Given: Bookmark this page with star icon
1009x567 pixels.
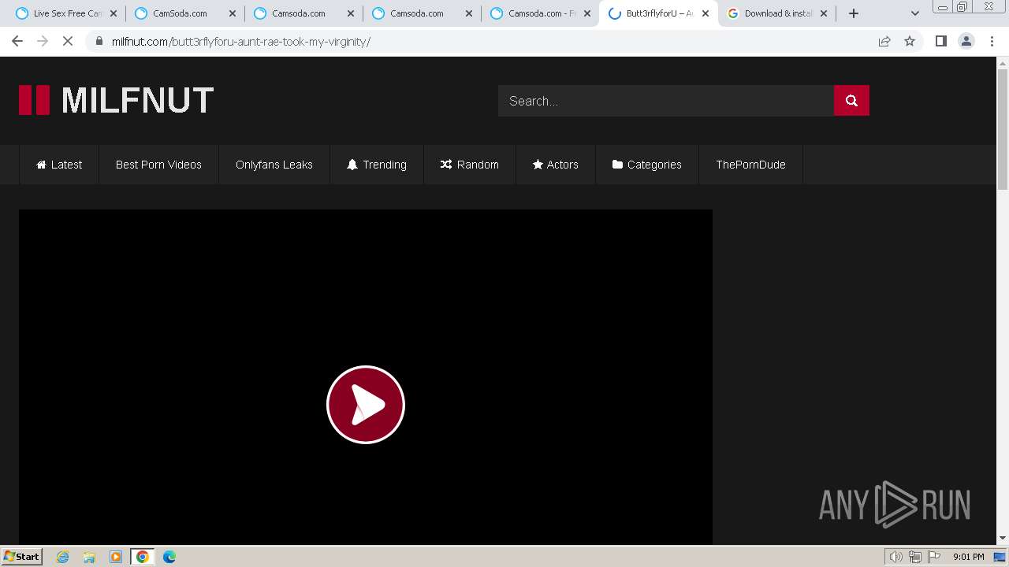Looking at the screenshot, I should 910,41.
